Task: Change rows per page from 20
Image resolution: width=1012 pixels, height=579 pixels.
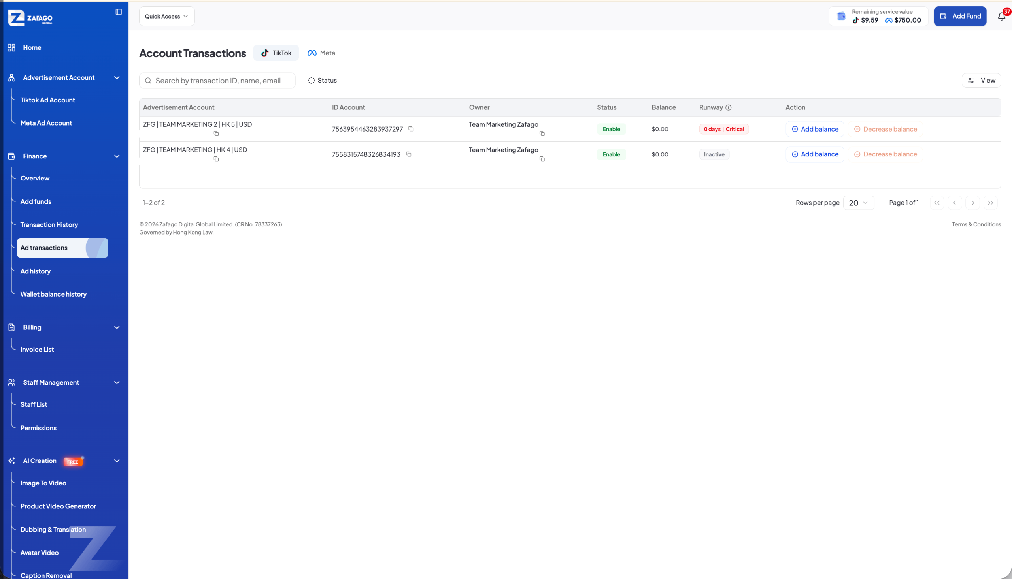Action: click(858, 203)
